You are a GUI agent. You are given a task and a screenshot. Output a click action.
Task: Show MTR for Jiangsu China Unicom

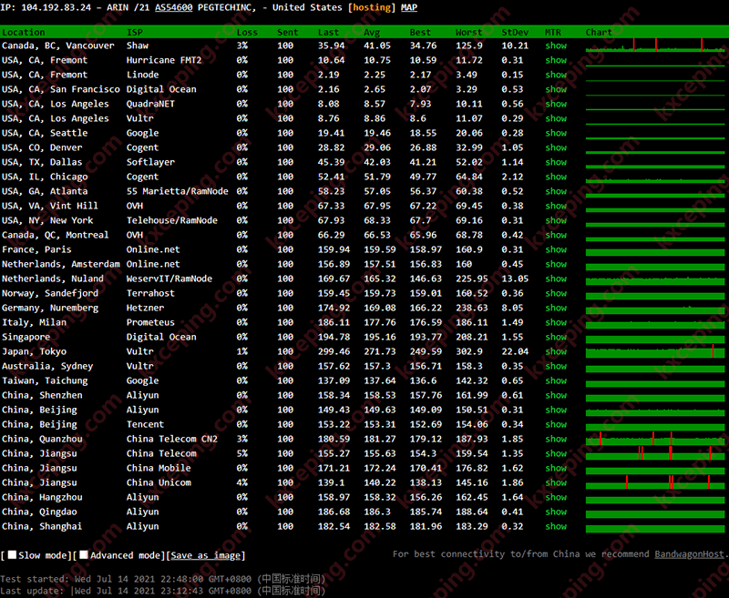pos(556,482)
